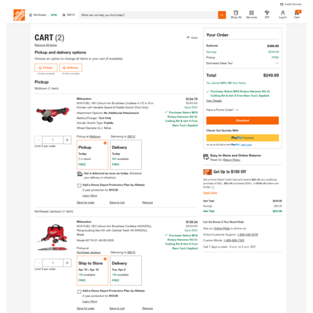Screen dimensions: 313x313
Task: Expand the Have a Promo Code chevron
Action: point(237,110)
